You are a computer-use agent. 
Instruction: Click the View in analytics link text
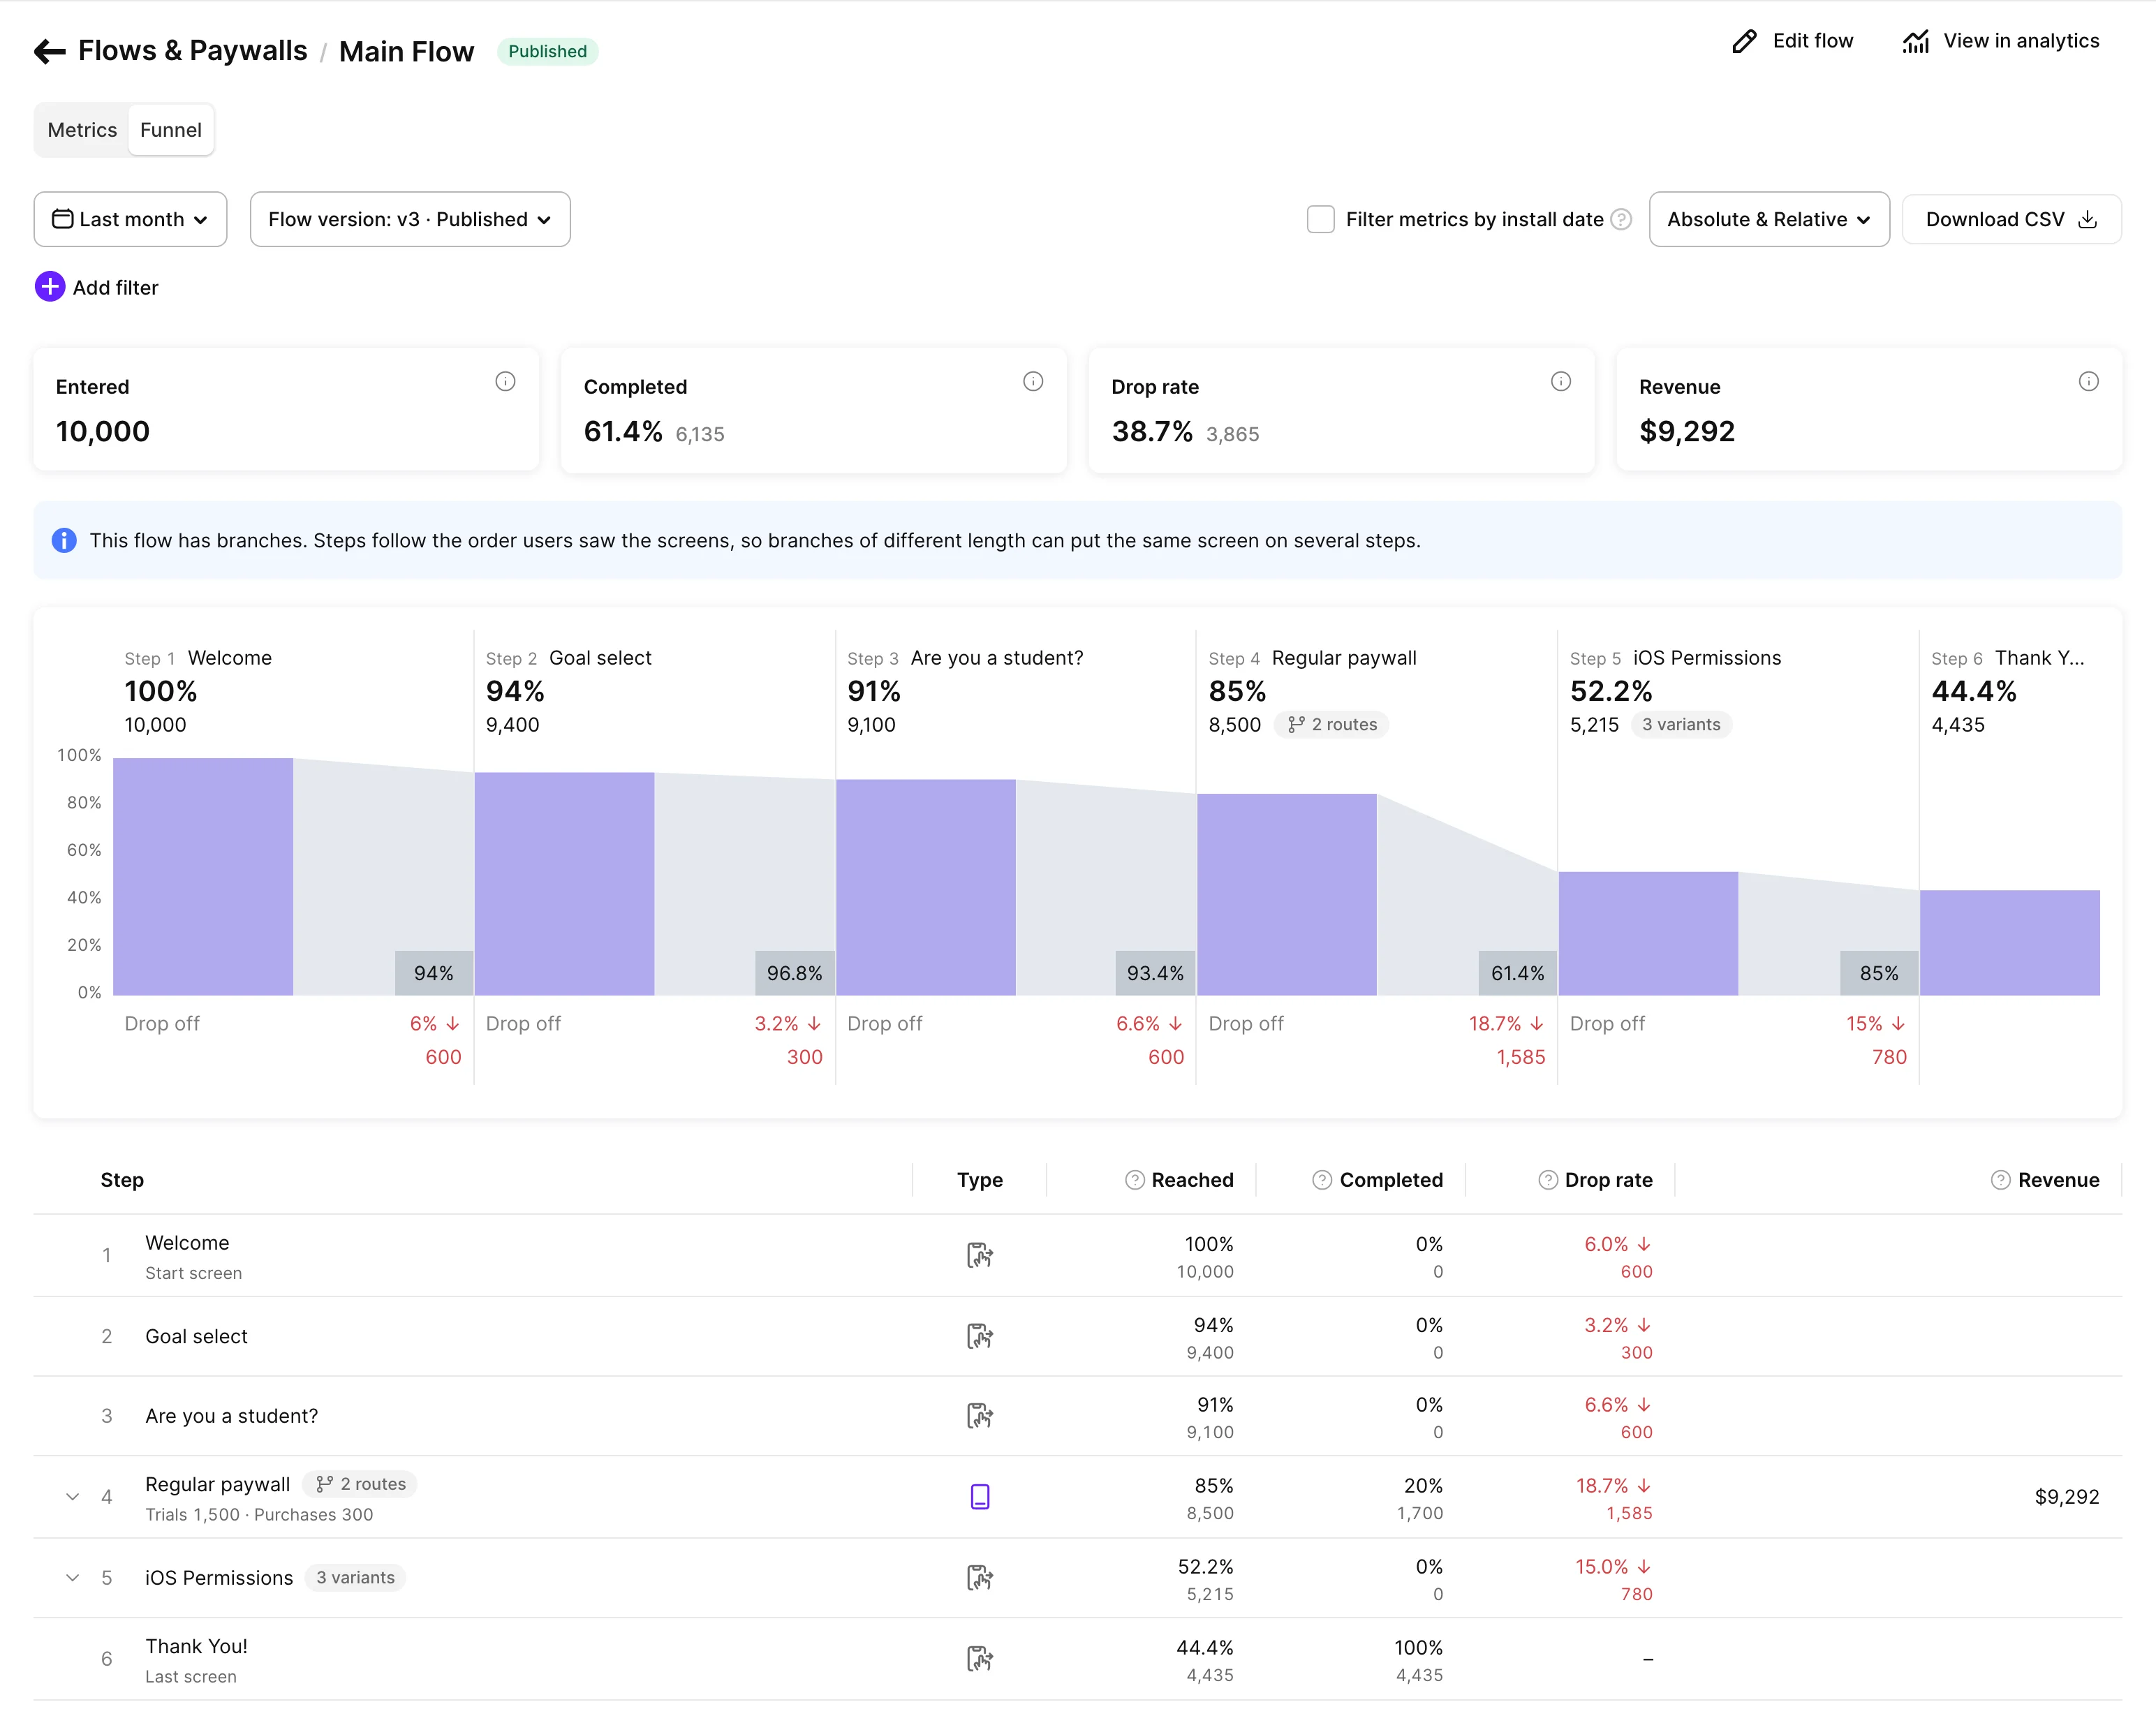[x=2021, y=41]
